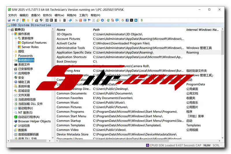Sort by the Name column header

coord(74,30)
